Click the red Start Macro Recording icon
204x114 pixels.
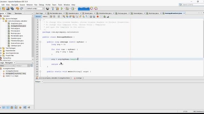[98, 16]
